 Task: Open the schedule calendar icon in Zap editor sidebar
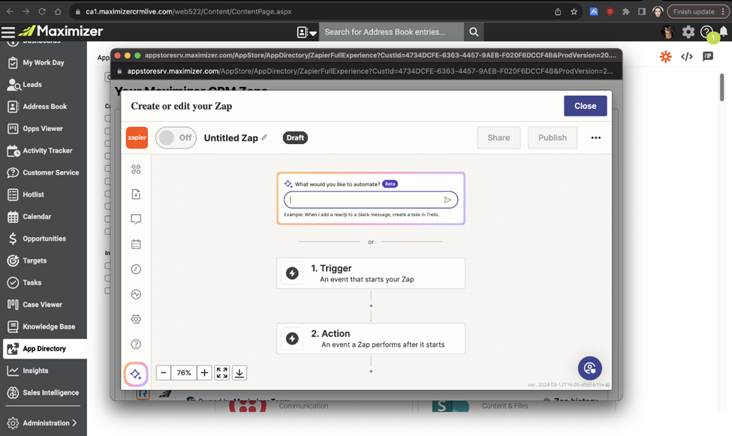click(136, 244)
